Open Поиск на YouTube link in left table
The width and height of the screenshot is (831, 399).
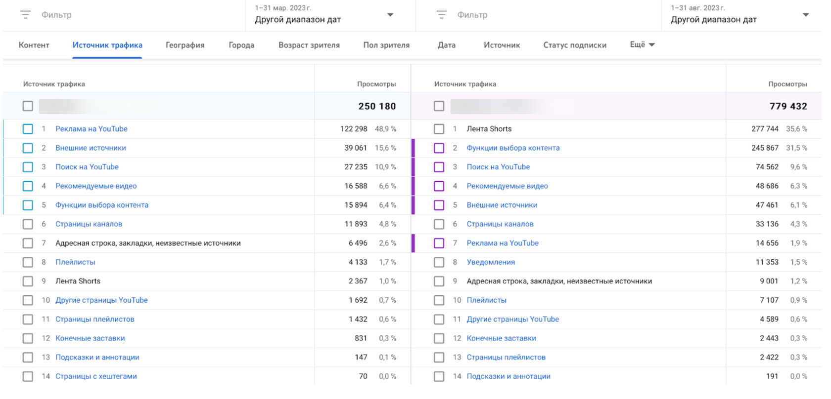pyautogui.click(x=87, y=167)
